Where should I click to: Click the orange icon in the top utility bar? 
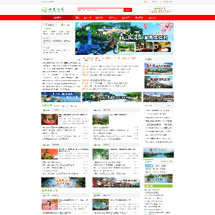tap(146, 2)
